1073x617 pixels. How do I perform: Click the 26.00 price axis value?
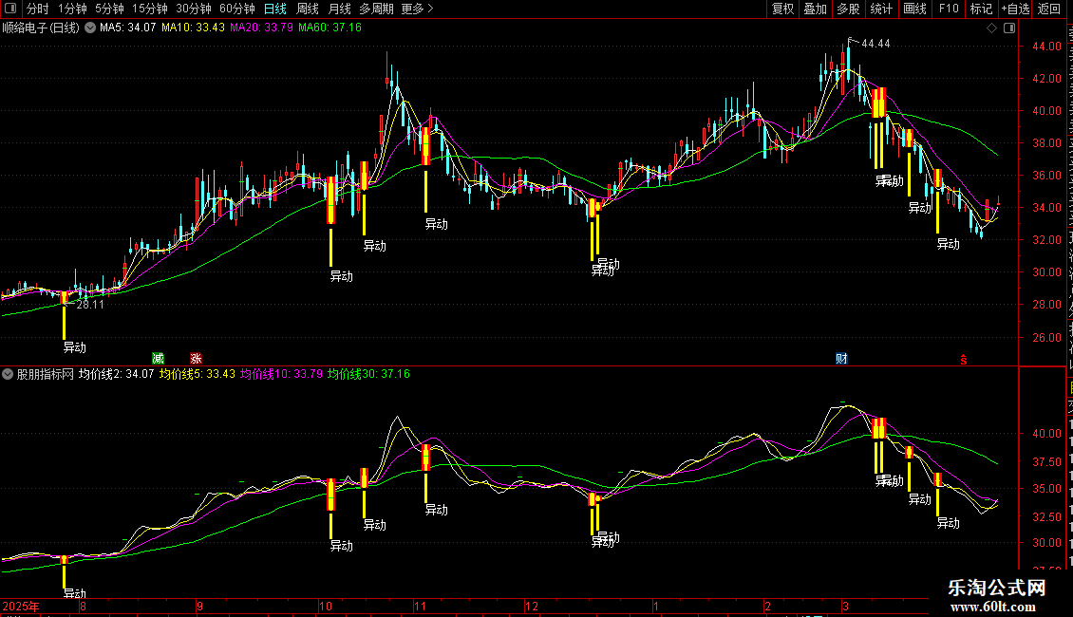pos(1047,337)
